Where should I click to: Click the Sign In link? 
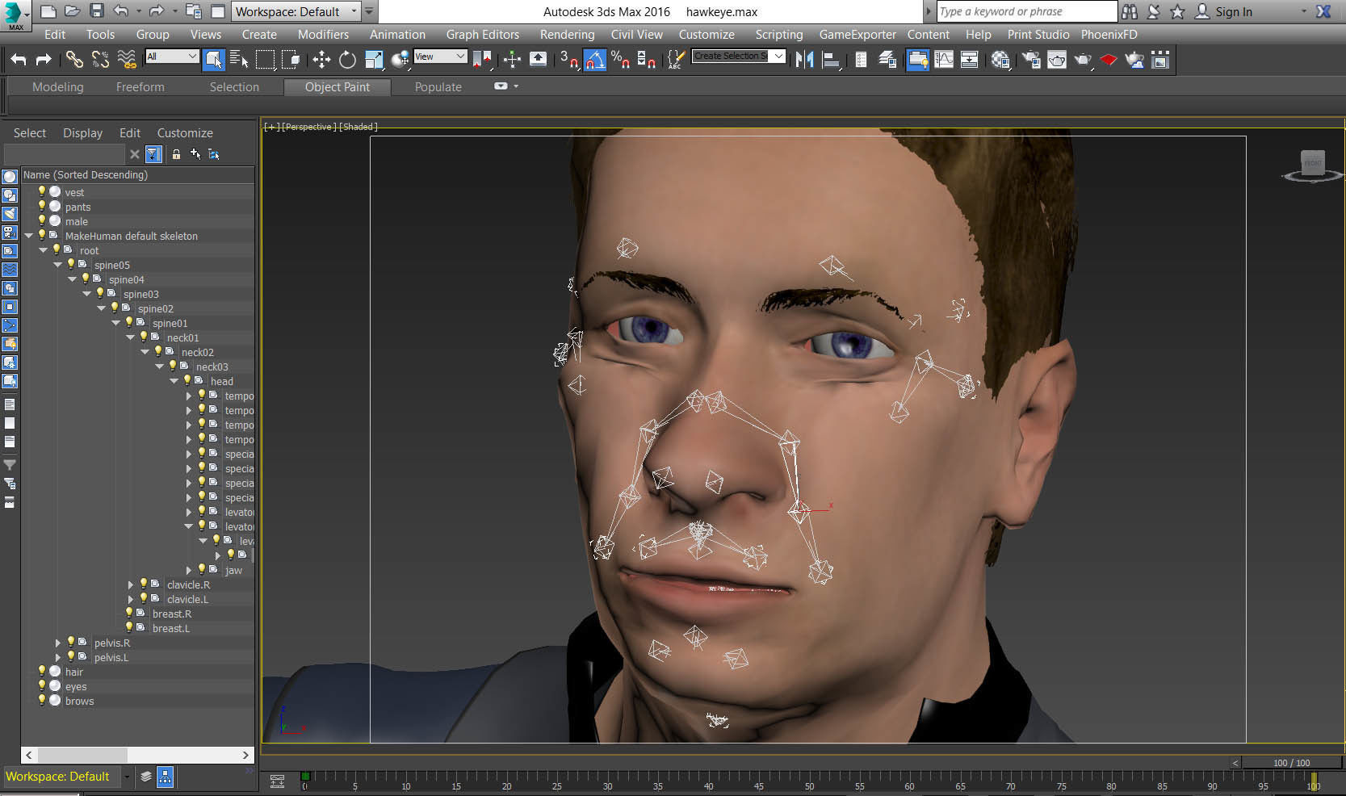tap(1233, 11)
